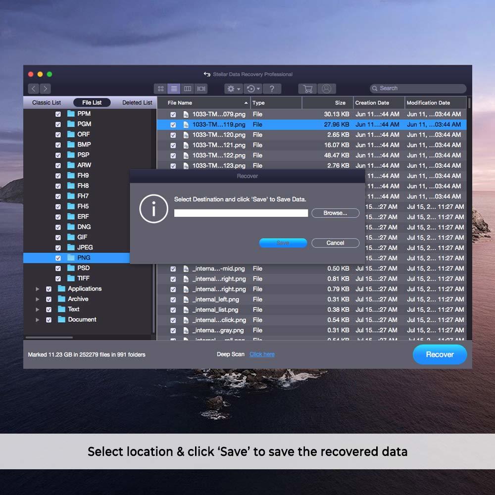Image resolution: width=495 pixels, height=495 pixels.
Task: Click the GIF folder icon
Action: point(71,237)
